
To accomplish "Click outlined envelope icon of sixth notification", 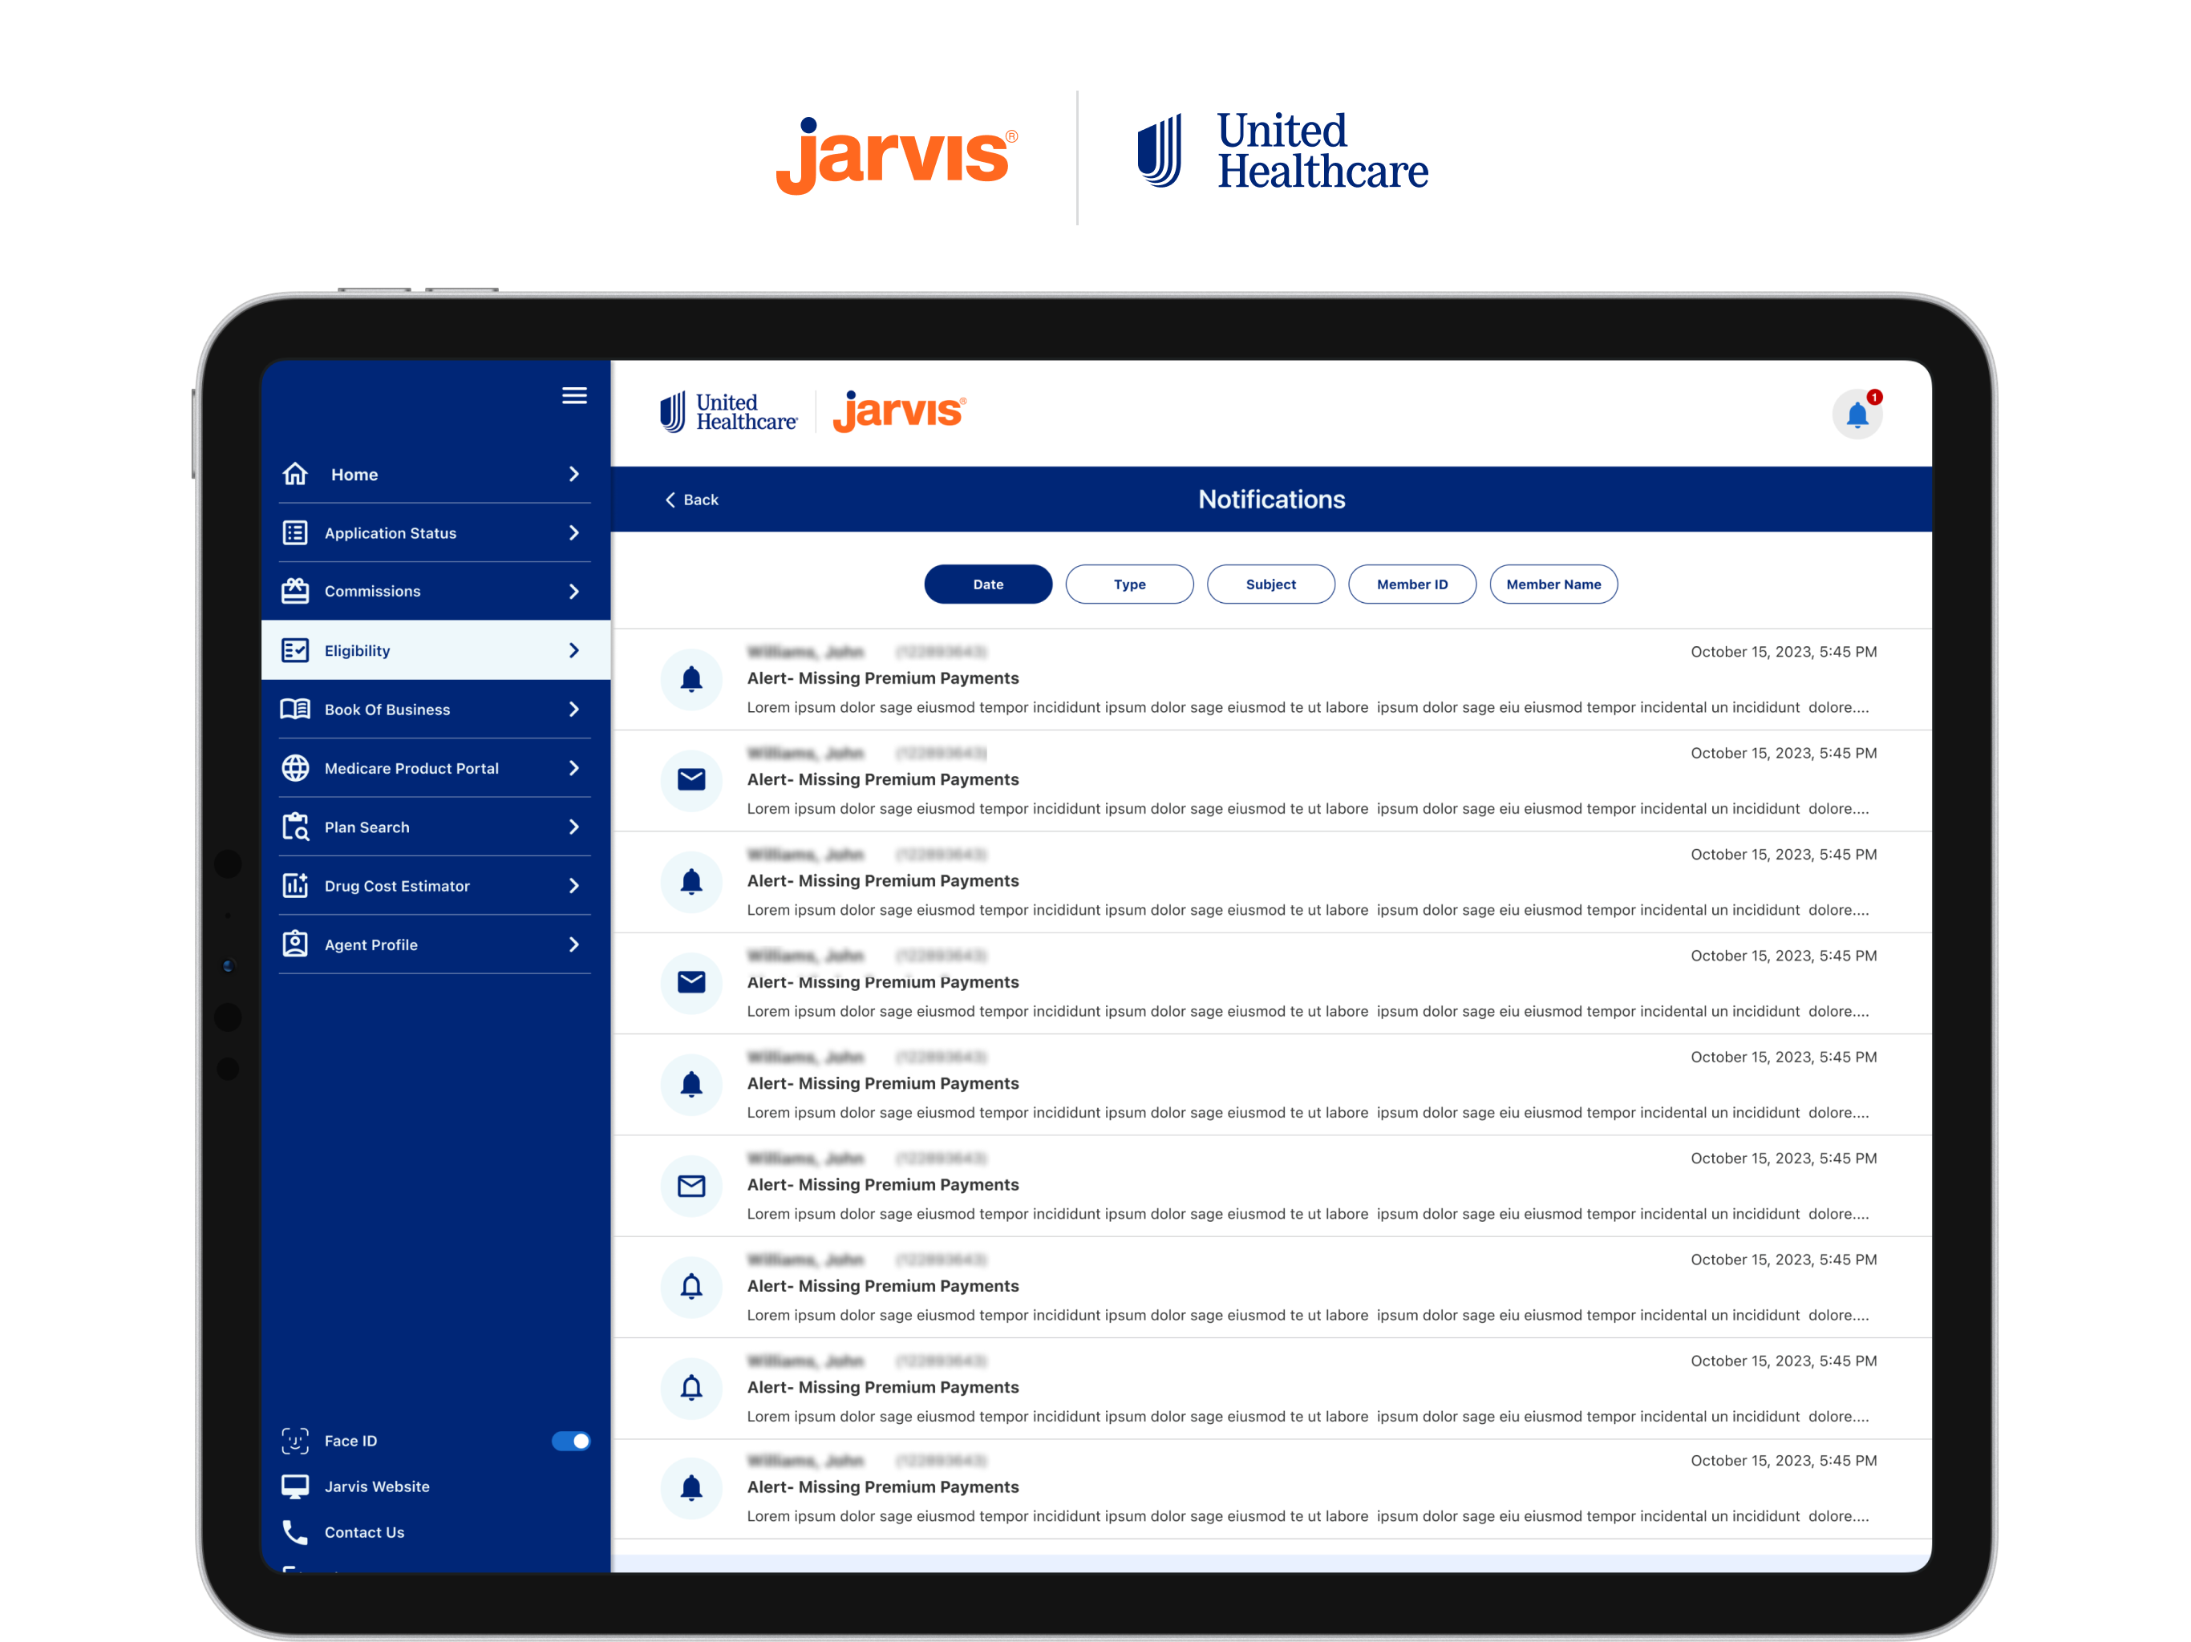I will tap(691, 1186).
